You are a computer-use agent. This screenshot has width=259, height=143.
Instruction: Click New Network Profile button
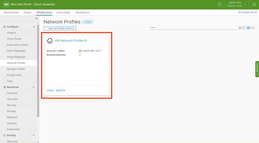[x=60, y=28]
